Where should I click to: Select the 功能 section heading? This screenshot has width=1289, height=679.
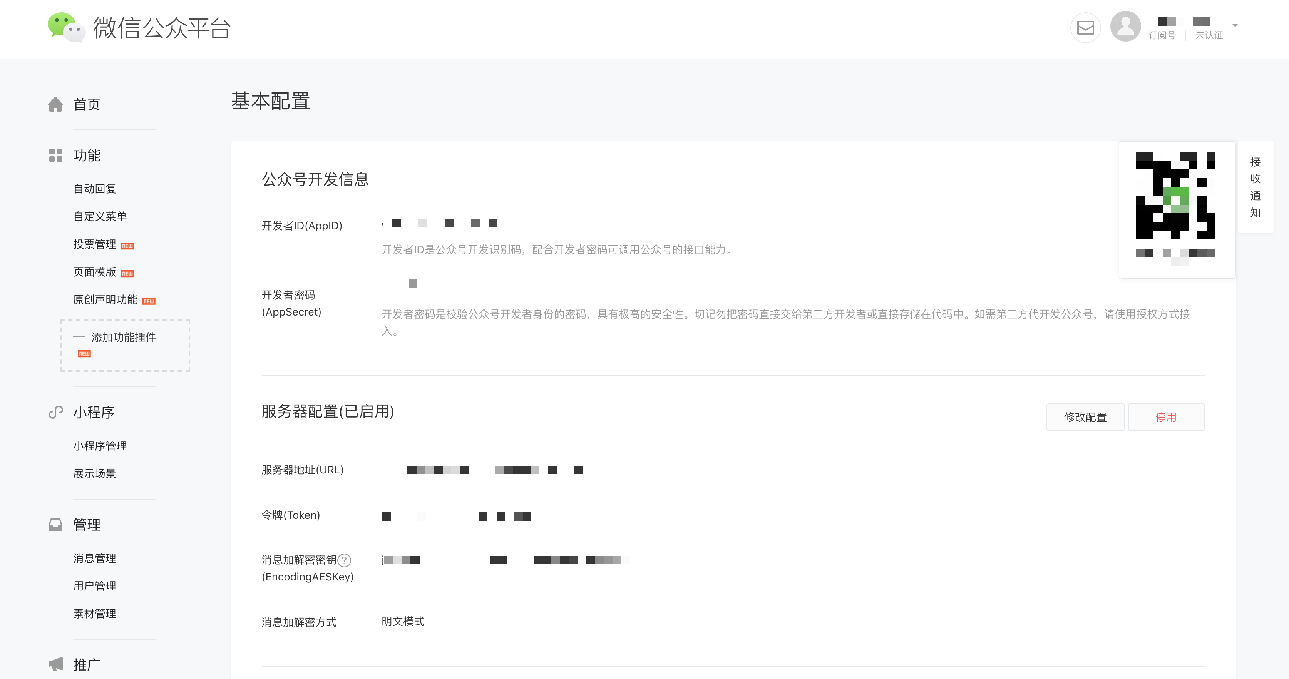tap(87, 155)
